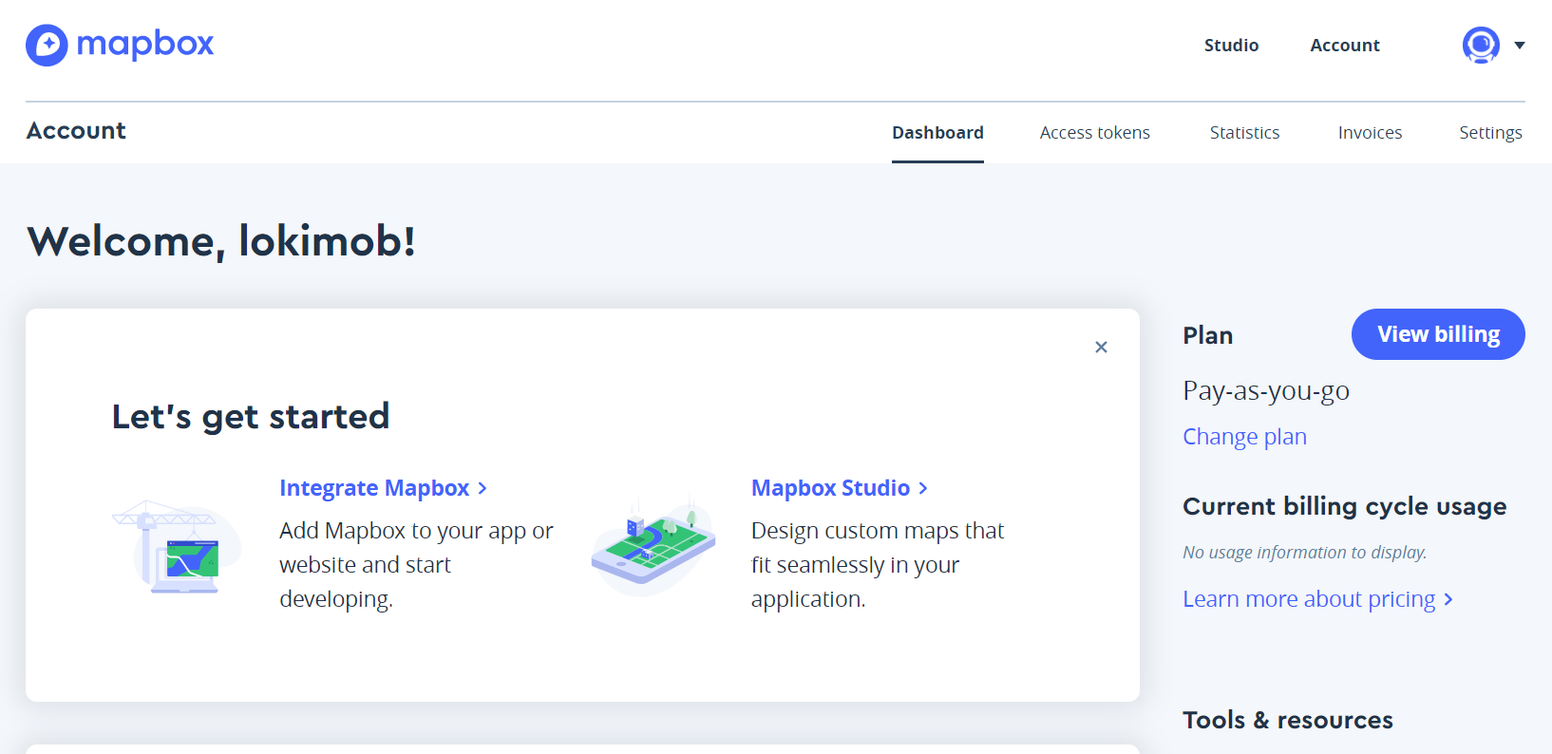The height and width of the screenshot is (754, 1552).
Task: Dismiss the Let's get started card
Action: [1101, 347]
